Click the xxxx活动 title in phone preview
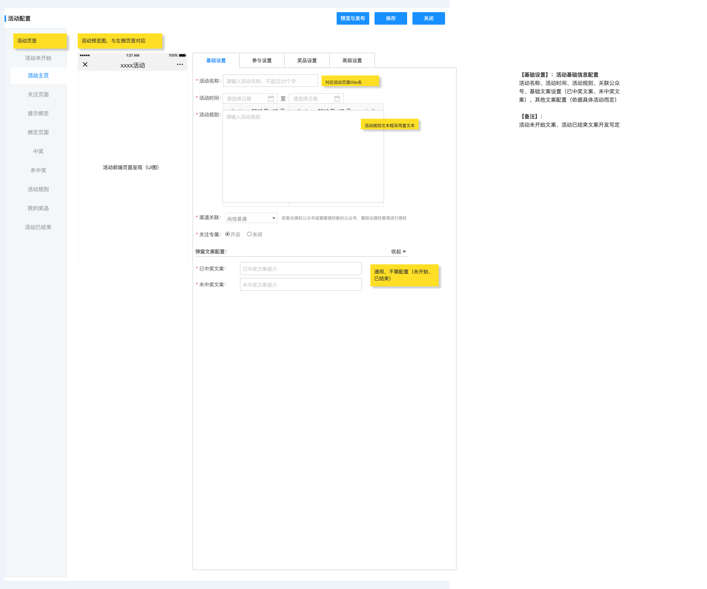The height and width of the screenshot is (589, 707). click(x=133, y=65)
